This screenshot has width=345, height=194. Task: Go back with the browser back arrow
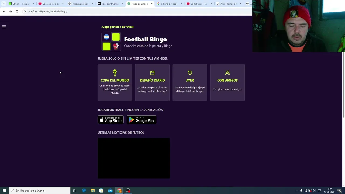[x=4, y=11]
